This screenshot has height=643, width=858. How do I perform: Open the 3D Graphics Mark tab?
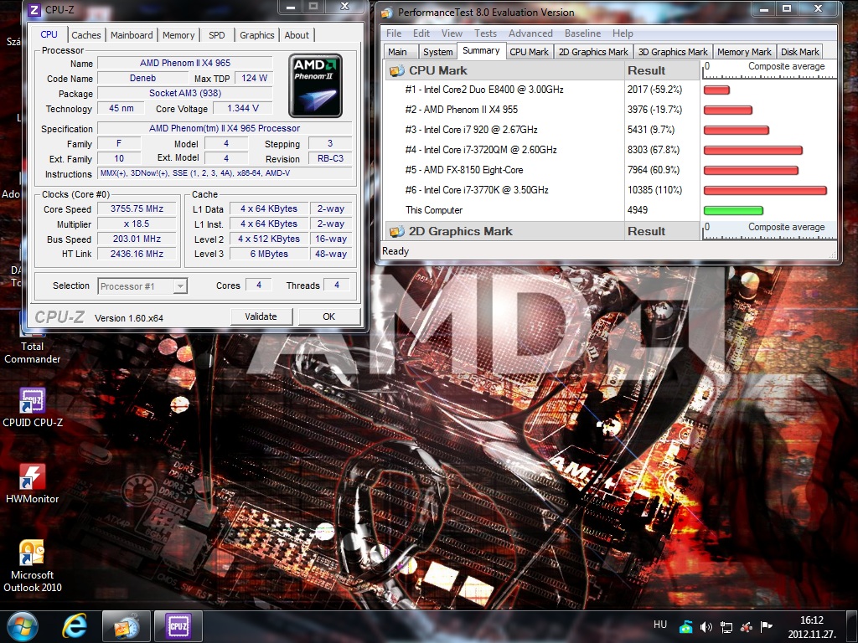click(x=673, y=52)
